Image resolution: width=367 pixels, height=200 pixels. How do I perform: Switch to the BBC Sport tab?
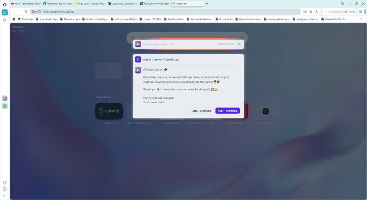click(90, 4)
